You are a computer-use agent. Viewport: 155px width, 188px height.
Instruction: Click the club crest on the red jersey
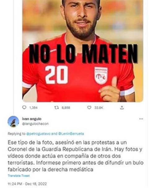pos(101,76)
